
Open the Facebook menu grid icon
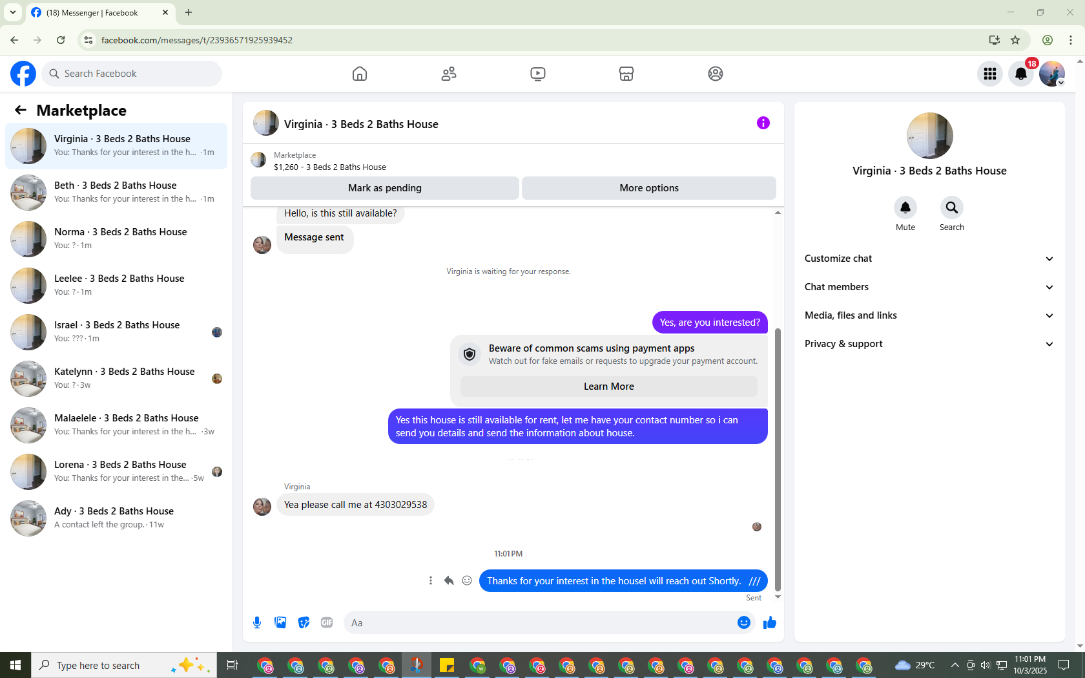(x=990, y=74)
